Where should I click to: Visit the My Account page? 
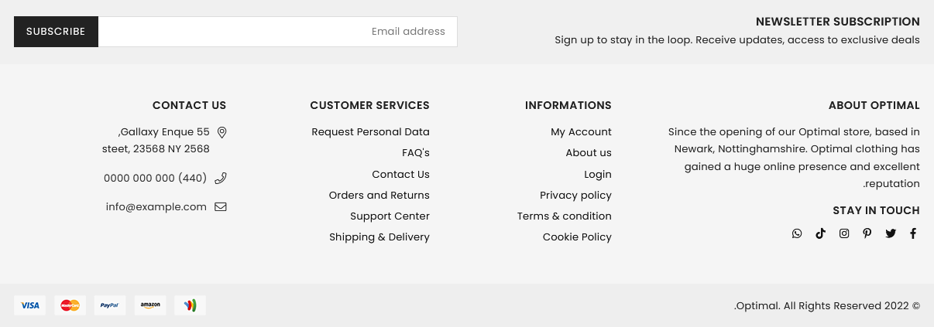click(x=581, y=132)
